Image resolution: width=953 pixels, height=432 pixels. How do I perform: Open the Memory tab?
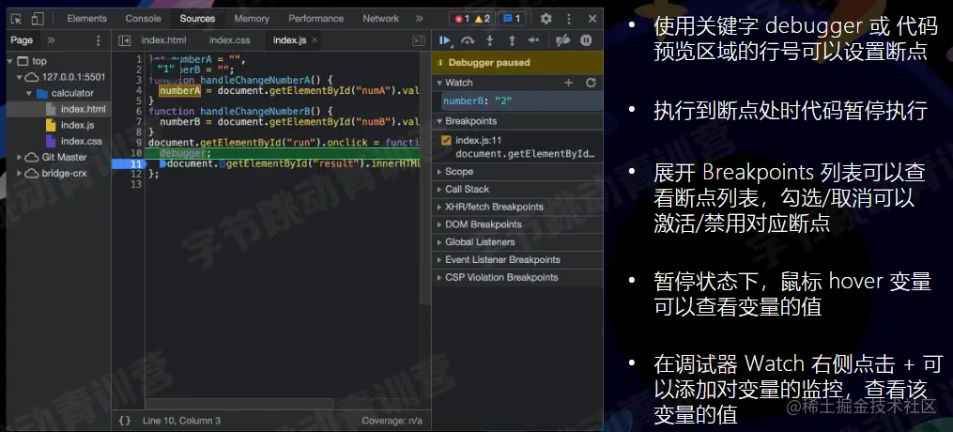(252, 19)
